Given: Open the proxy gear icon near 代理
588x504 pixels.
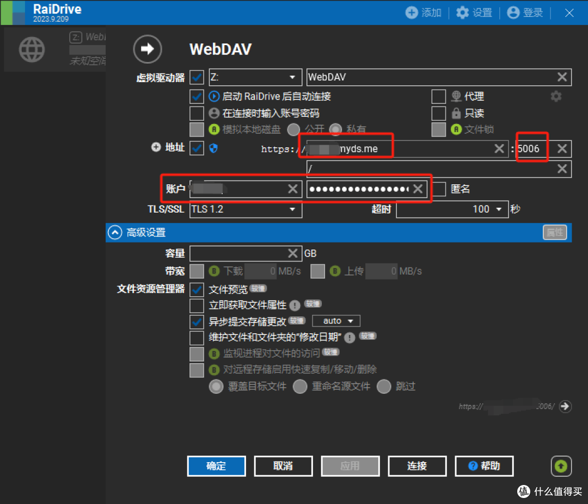Looking at the screenshot, I should click(556, 96).
